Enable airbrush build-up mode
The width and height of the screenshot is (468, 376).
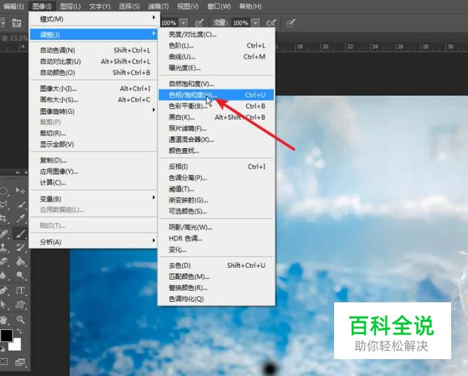point(271,23)
